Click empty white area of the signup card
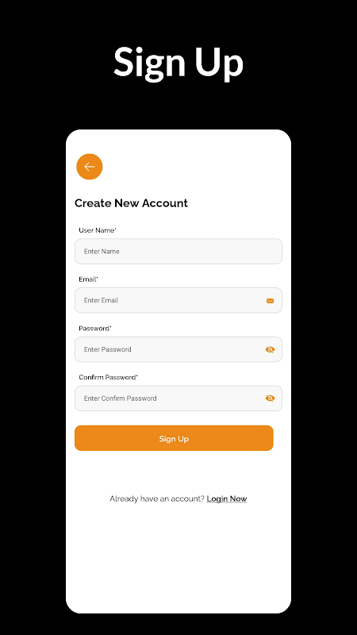This screenshot has height=635, width=357. pyautogui.click(x=178, y=559)
